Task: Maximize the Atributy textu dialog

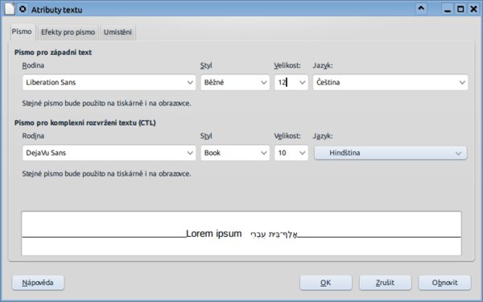Action: [x=460, y=9]
